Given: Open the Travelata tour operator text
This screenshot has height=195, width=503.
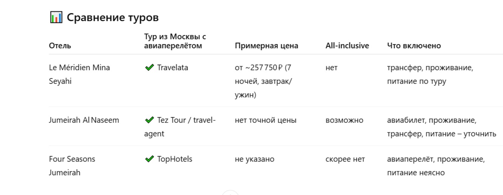Looking at the screenshot, I should [x=172, y=68].
